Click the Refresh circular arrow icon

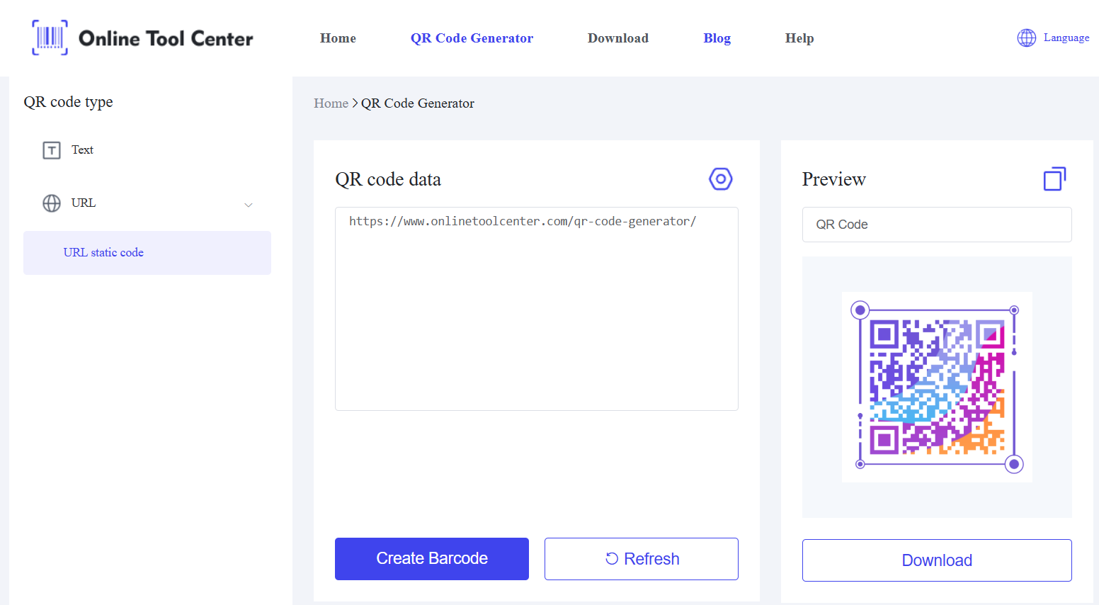coord(612,559)
